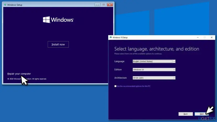Click the Windows logo in Setup window
The width and height of the screenshot is (217, 122).
coord(58,20)
